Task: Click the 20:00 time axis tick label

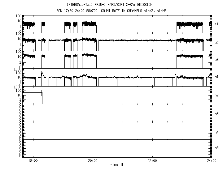Action: tap(93, 161)
